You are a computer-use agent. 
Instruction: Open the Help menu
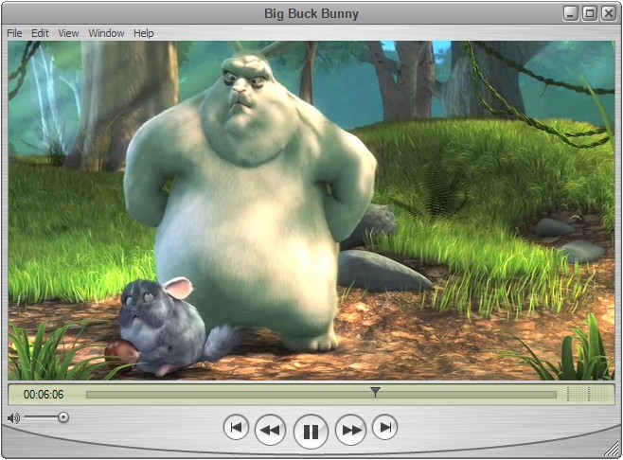pyautogui.click(x=143, y=33)
